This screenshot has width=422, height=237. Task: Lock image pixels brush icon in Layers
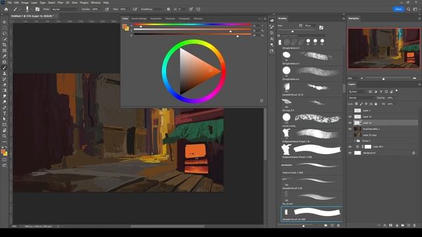361,104
